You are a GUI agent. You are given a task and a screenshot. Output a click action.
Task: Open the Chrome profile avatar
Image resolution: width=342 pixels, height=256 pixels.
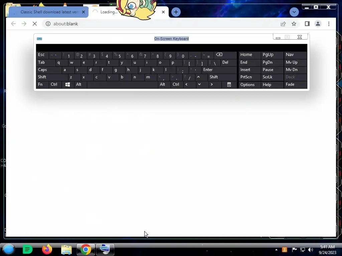click(x=318, y=24)
